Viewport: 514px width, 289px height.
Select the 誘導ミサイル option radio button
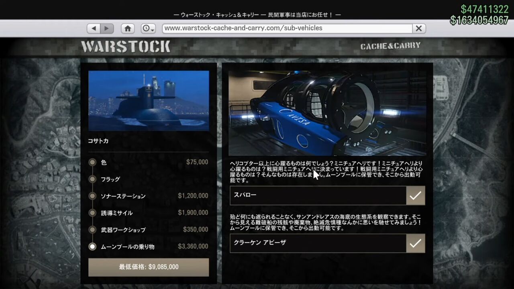pyautogui.click(x=92, y=213)
